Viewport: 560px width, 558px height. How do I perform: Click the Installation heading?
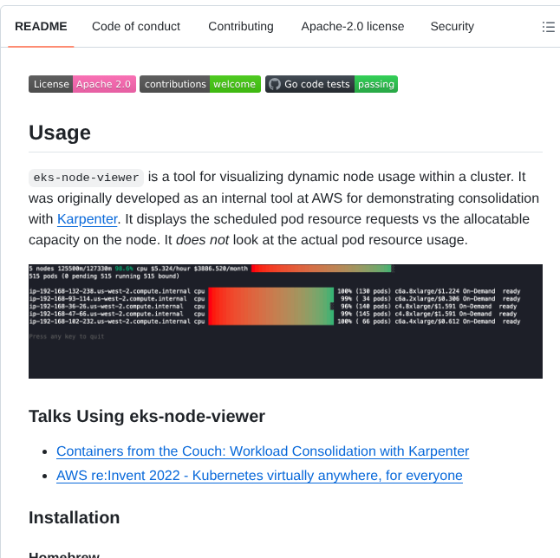tap(74, 517)
